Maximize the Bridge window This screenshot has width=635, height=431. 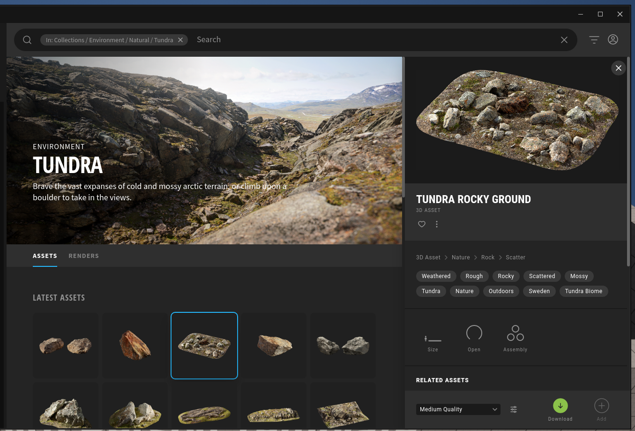600,14
